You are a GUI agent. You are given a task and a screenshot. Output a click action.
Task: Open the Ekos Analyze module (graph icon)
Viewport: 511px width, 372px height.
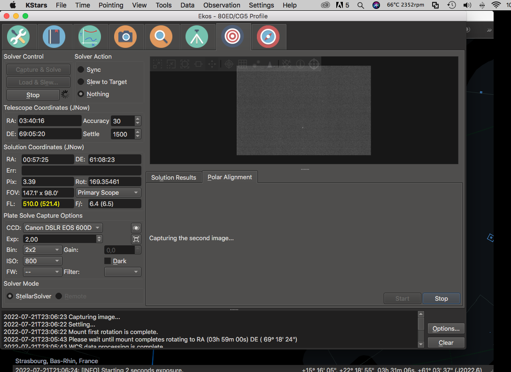[x=90, y=37]
